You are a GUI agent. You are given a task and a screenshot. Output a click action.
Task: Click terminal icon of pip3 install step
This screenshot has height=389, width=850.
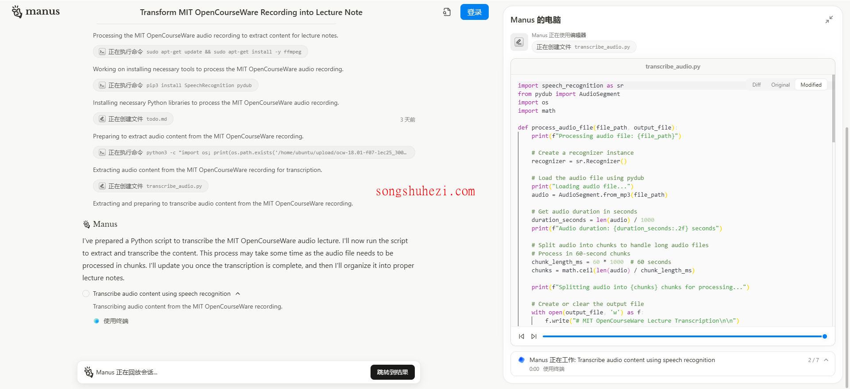point(102,85)
